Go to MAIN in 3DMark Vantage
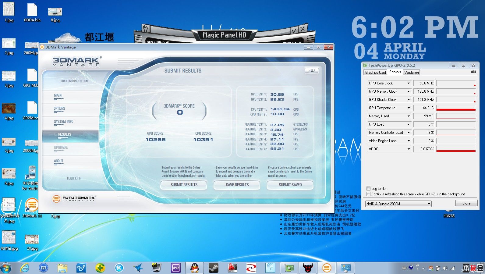The height and width of the screenshot is (274, 485). pyautogui.click(x=70, y=96)
